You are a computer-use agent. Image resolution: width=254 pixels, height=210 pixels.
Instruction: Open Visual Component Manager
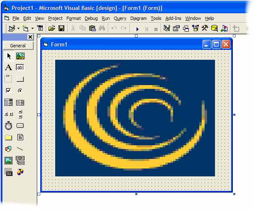click(224, 28)
